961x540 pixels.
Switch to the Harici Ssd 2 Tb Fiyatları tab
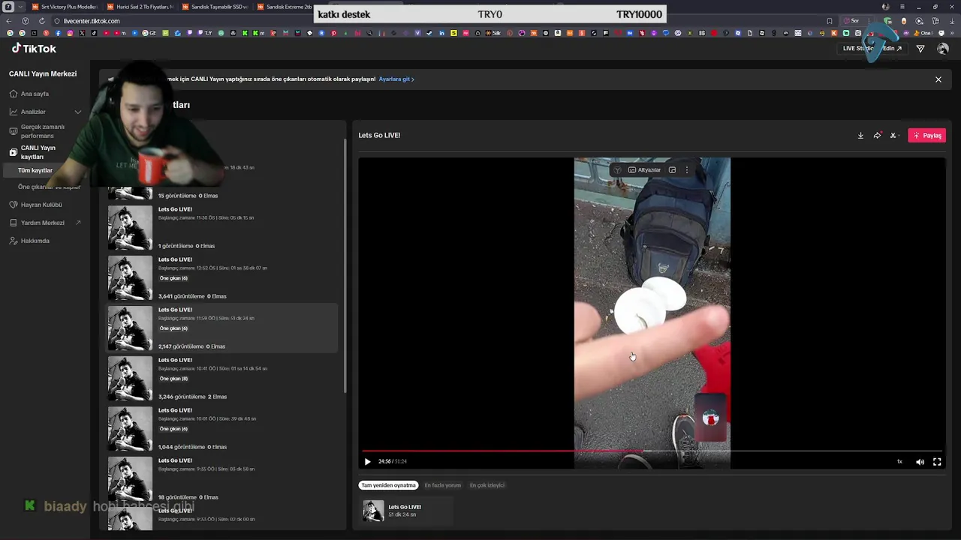pos(140,7)
